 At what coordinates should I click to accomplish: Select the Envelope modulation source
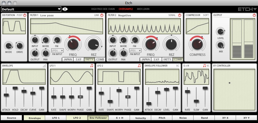pyautogui.click(x=35, y=118)
